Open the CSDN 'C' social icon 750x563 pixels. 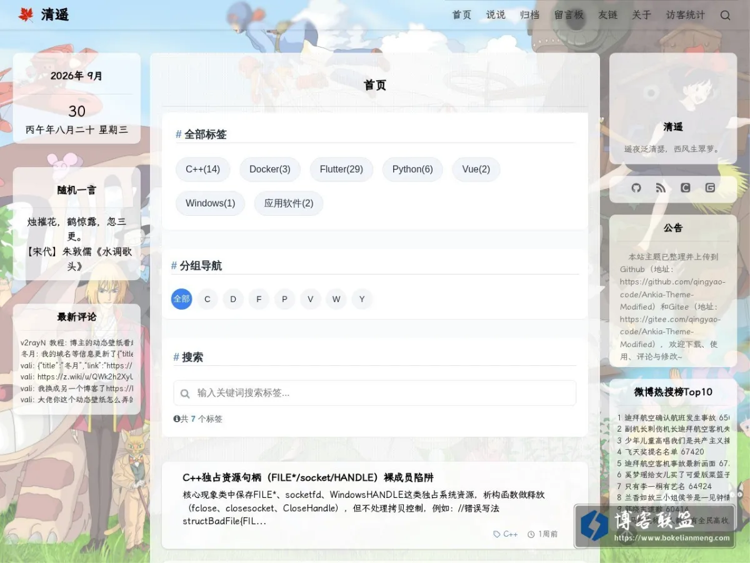686,188
